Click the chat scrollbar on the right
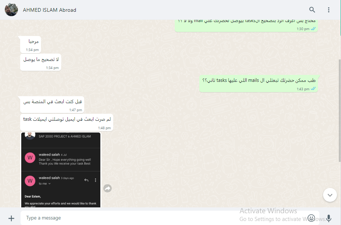The width and height of the screenshot is (341, 225). 340,110
